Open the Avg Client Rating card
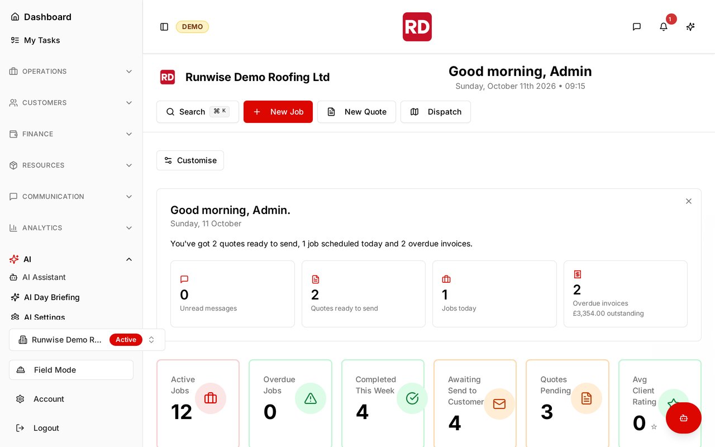715x447 pixels. tap(660, 403)
